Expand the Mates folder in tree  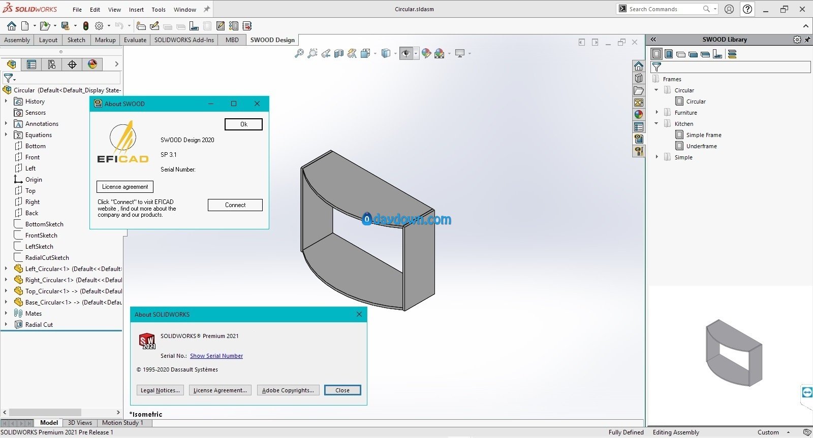tap(6, 314)
